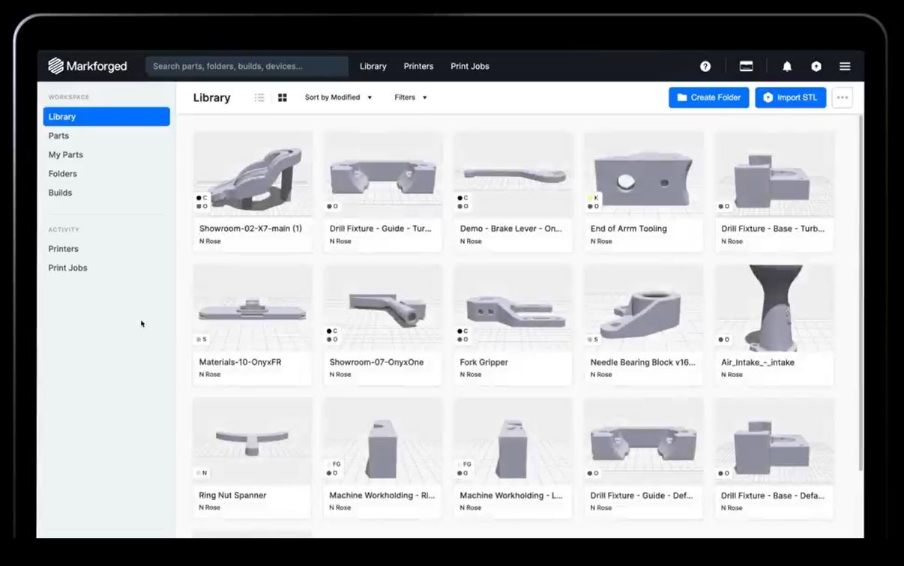Select My Parts in the sidebar

point(66,154)
